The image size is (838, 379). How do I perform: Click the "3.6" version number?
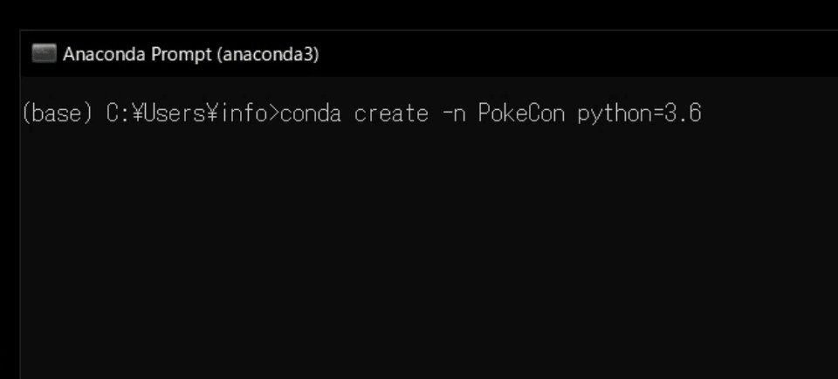(x=683, y=114)
